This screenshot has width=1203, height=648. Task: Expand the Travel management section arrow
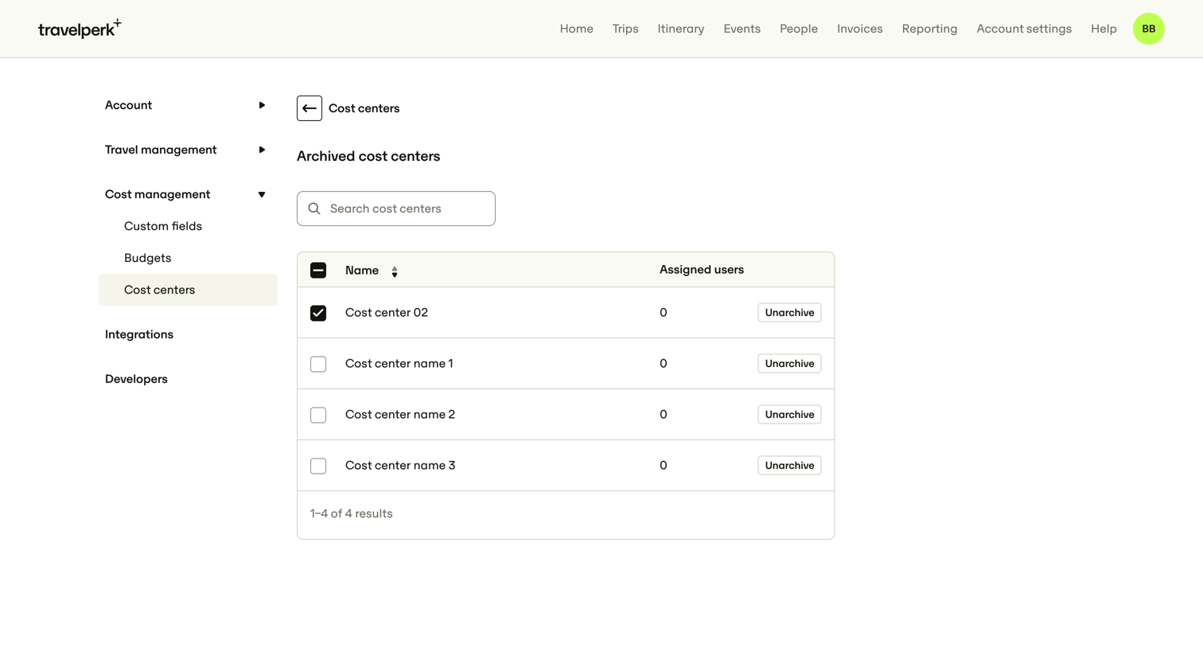(x=262, y=150)
